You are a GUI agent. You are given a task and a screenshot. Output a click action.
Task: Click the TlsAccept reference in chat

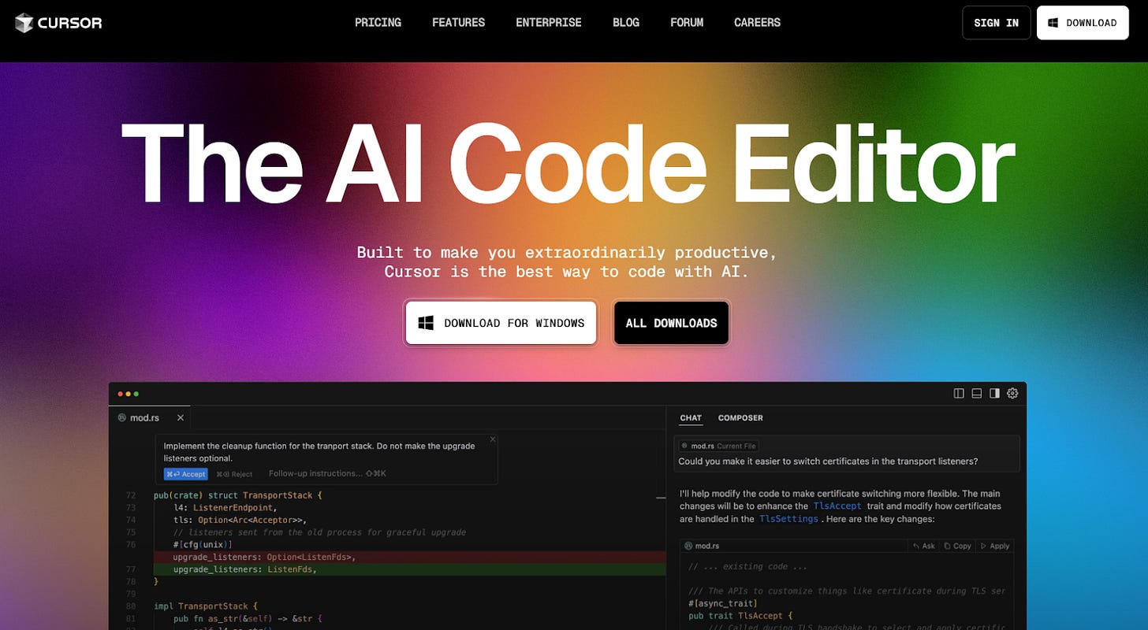point(837,506)
